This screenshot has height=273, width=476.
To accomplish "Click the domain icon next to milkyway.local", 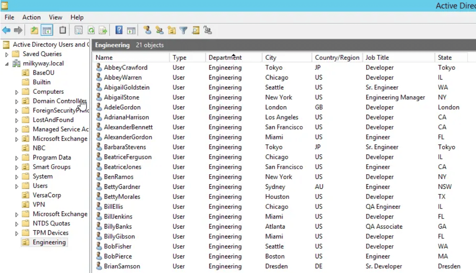I will (16, 64).
